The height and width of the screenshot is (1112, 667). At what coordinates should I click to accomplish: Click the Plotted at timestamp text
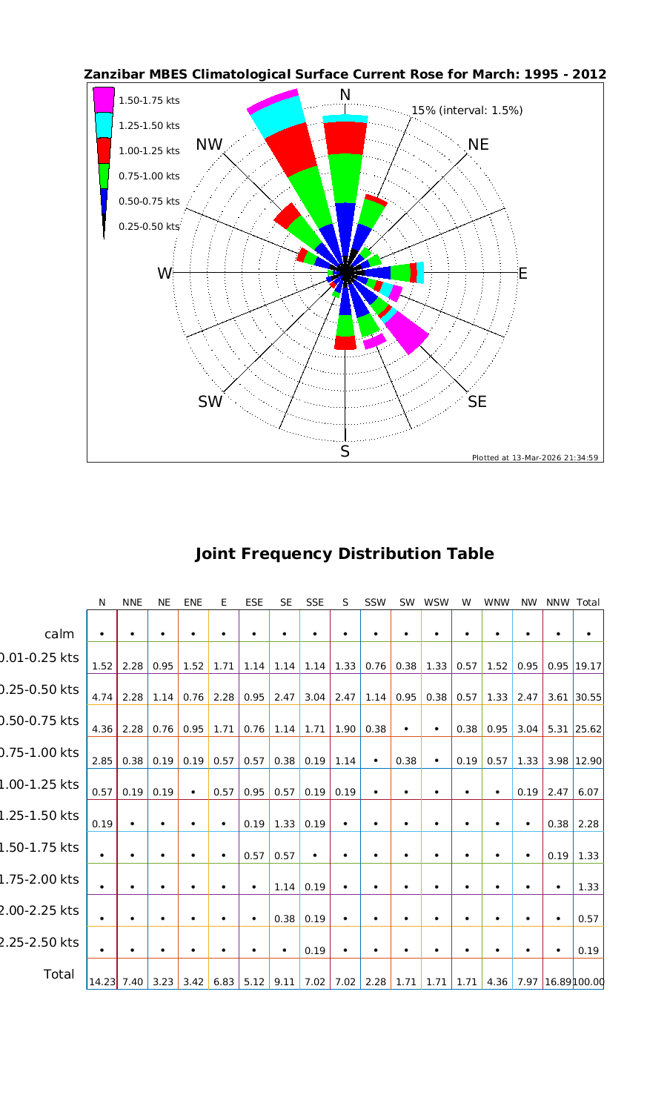click(535, 457)
